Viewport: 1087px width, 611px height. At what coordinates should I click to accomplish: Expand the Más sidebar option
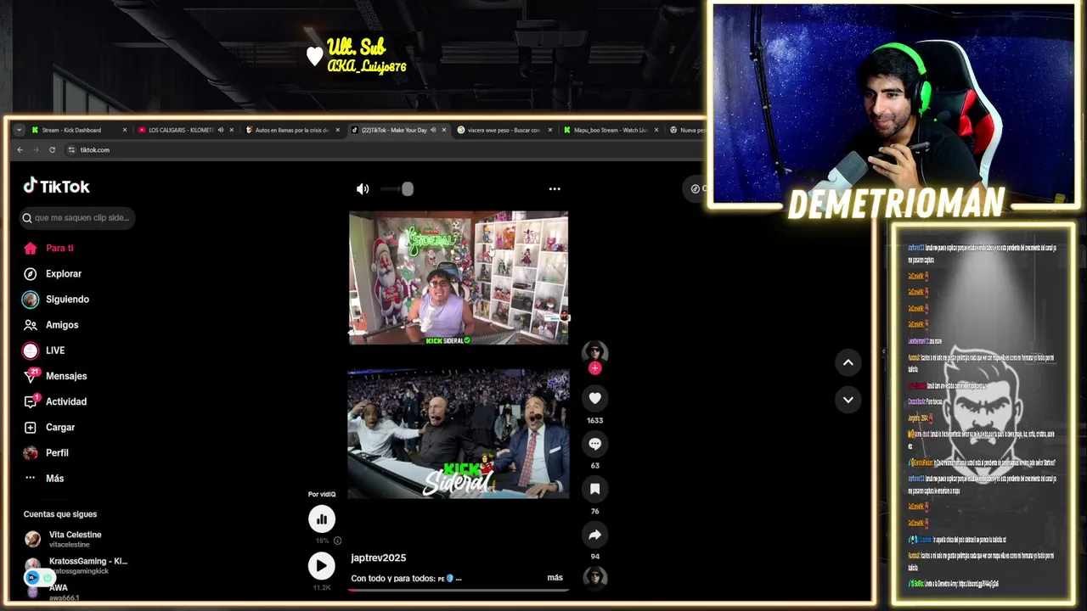click(x=54, y=478)
